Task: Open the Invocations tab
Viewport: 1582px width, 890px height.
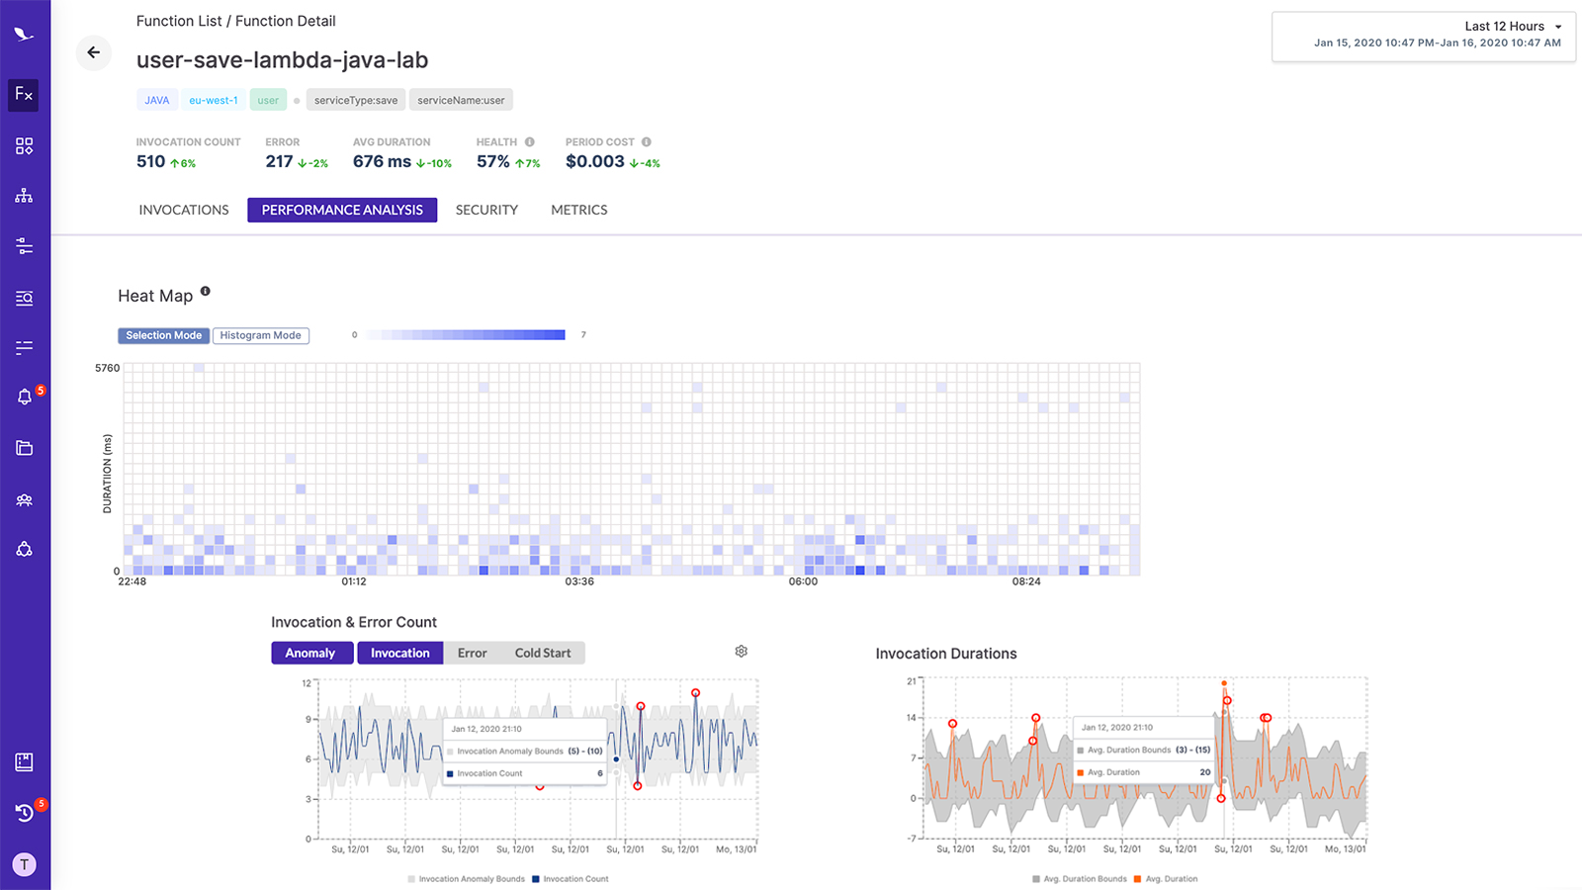Action: pyautogui.click(x=184, y=210)
